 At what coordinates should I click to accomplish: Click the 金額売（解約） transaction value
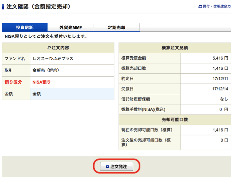[x=46, y=70]
